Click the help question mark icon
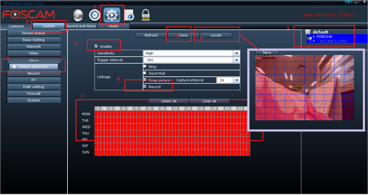The image size is (368, 195). point(348,2)
